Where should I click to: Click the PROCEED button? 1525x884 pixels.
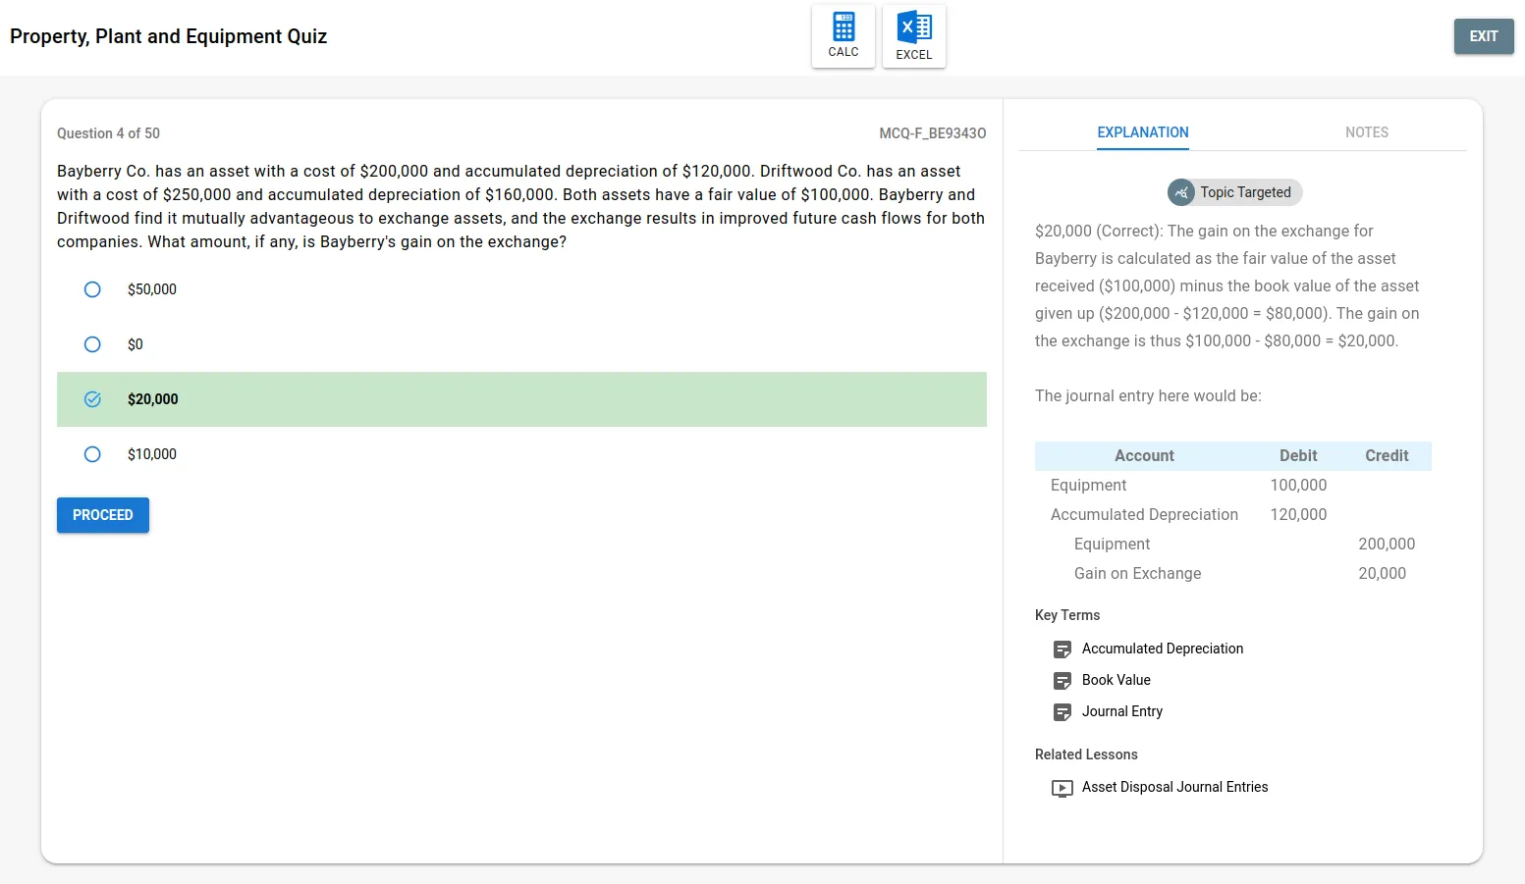pos(103,515)
